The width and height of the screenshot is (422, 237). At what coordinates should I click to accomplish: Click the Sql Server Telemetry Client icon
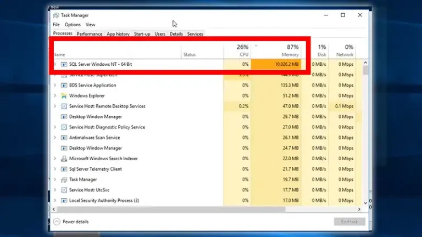pyautogui.click(x=64, y=169)
